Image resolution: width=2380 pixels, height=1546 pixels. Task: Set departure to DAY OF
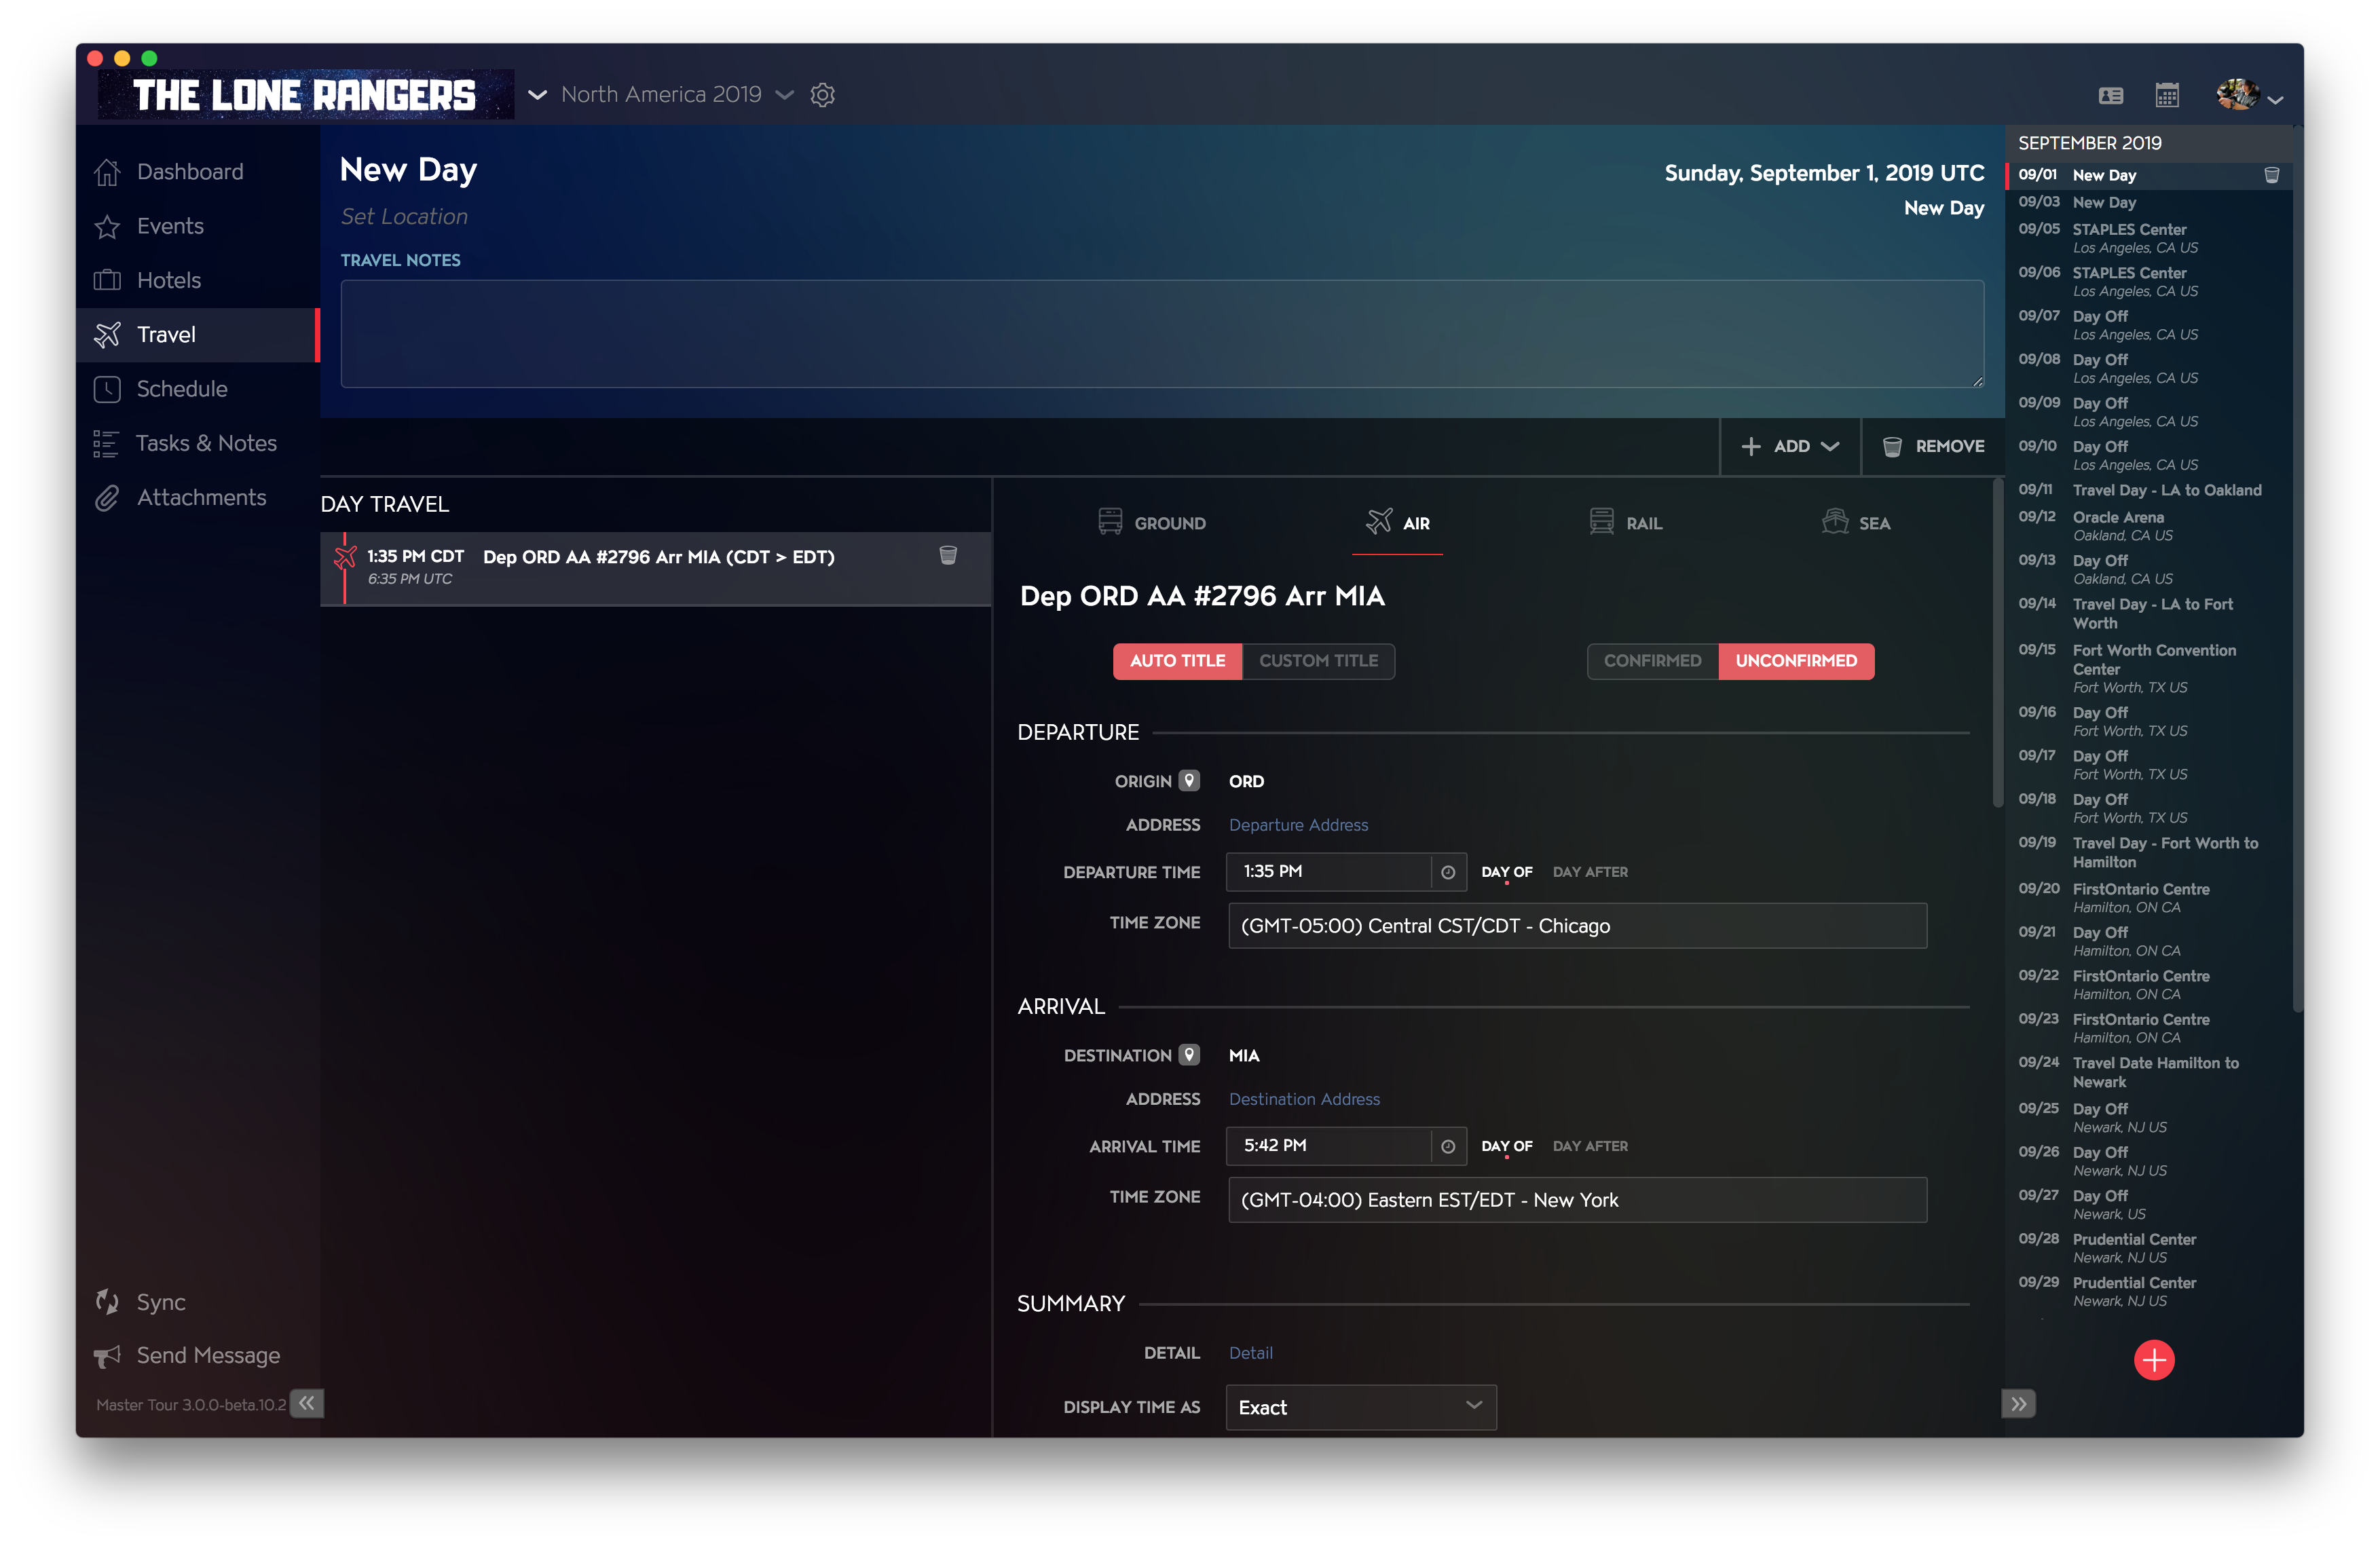click(x=1506, y=872)
